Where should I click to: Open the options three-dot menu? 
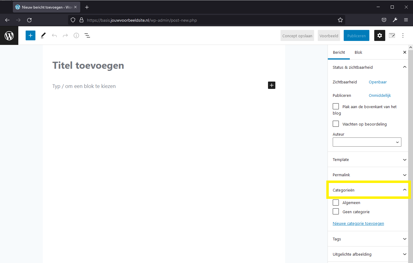click(x=403, y=35)
